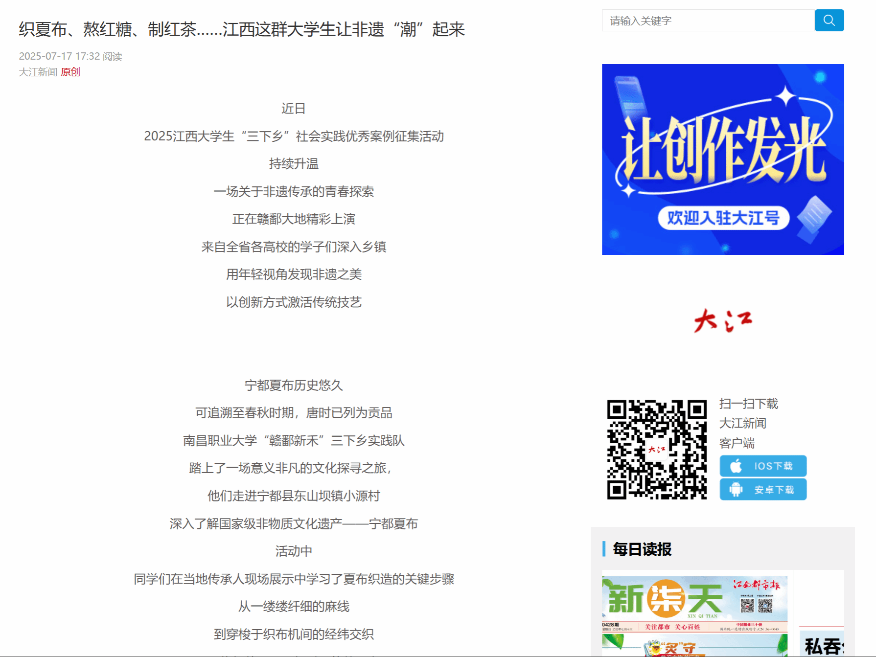Open the 每日读报 section heading
The image size is (876, 657).
(642, 549)
